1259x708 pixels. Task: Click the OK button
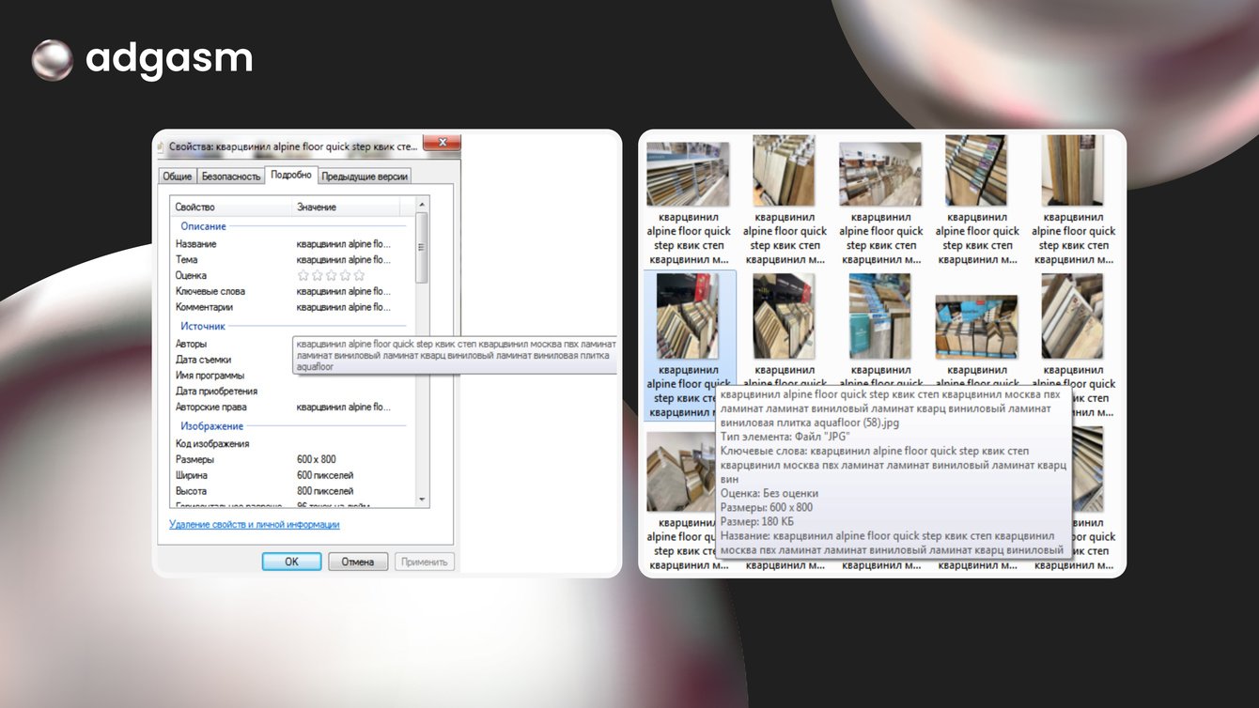coord(291,562)
